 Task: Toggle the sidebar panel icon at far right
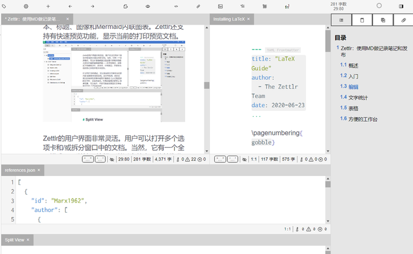pos(401,6)
